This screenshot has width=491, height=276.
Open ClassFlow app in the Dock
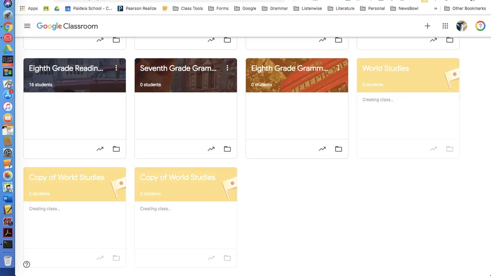click(x=8, y=61)
